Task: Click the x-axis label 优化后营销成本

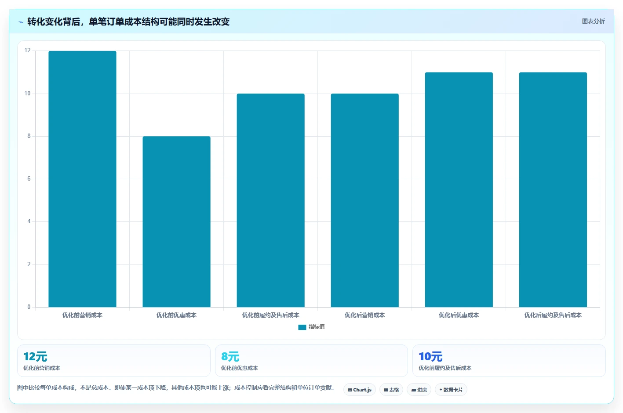Action: point(364,315)
